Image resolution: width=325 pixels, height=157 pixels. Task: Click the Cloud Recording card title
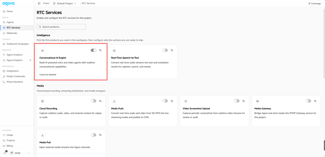48,108
